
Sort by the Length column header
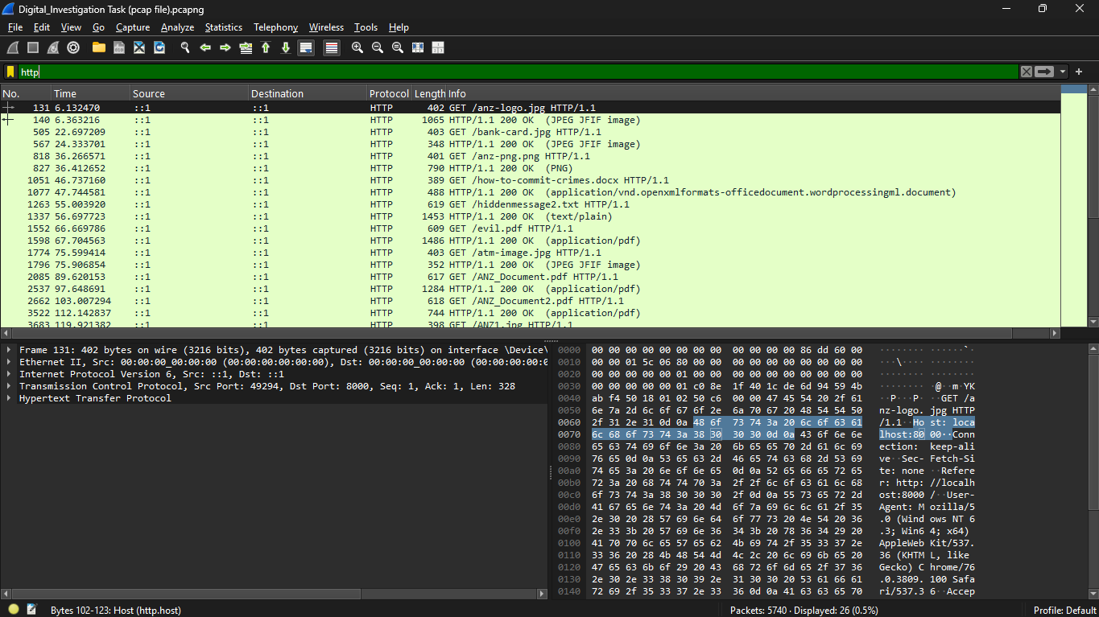click(x=429, y=93)
